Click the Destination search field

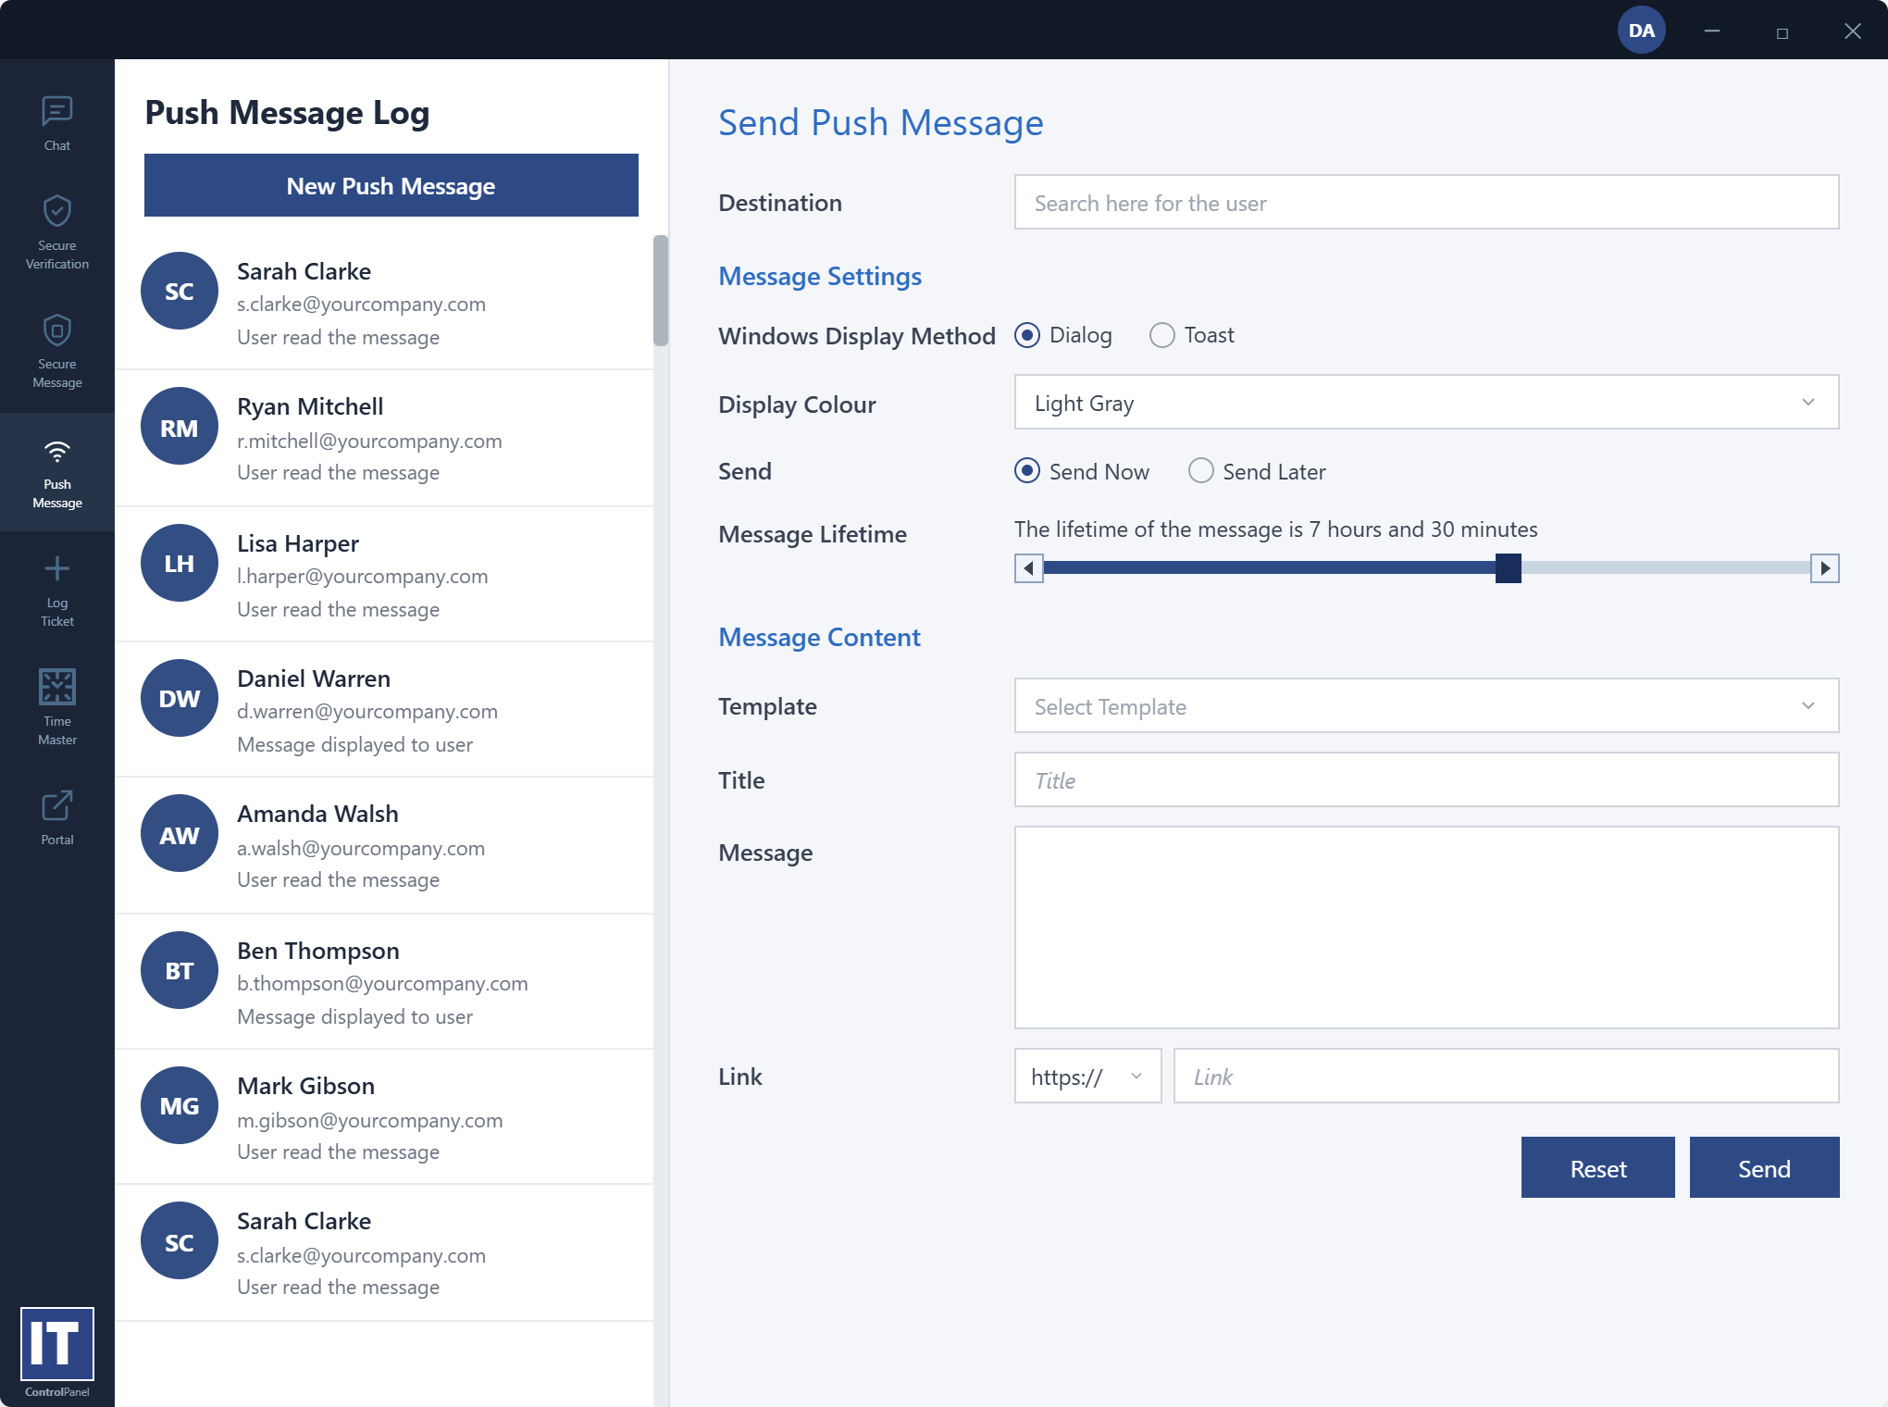point(1426,202)
